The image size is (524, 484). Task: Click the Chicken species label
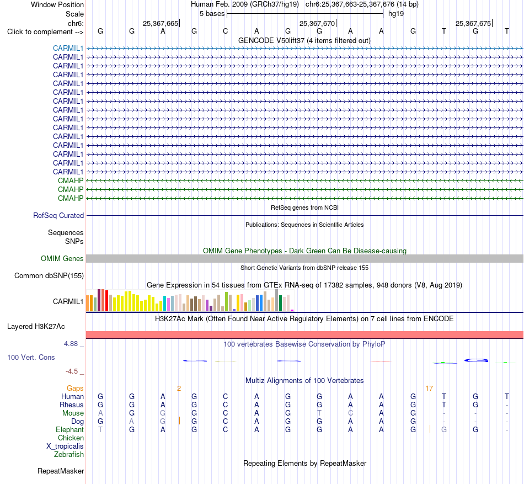pos(71,438)
